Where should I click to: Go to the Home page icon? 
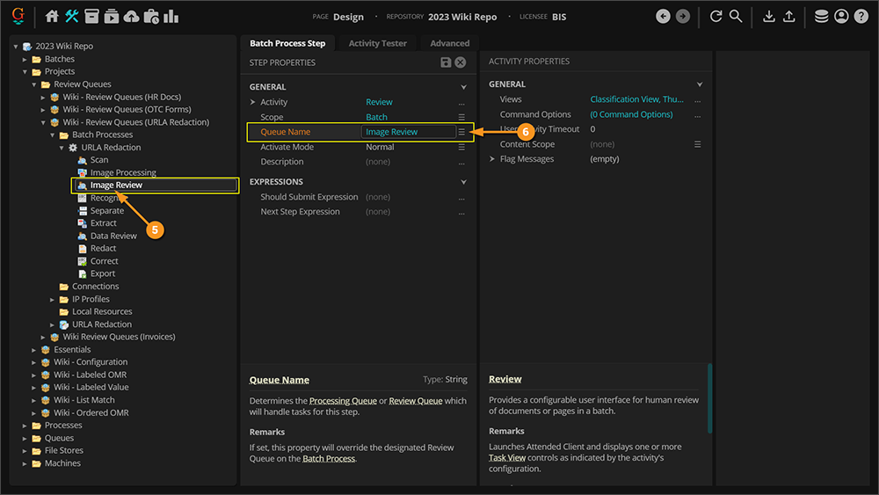point(52,17)
